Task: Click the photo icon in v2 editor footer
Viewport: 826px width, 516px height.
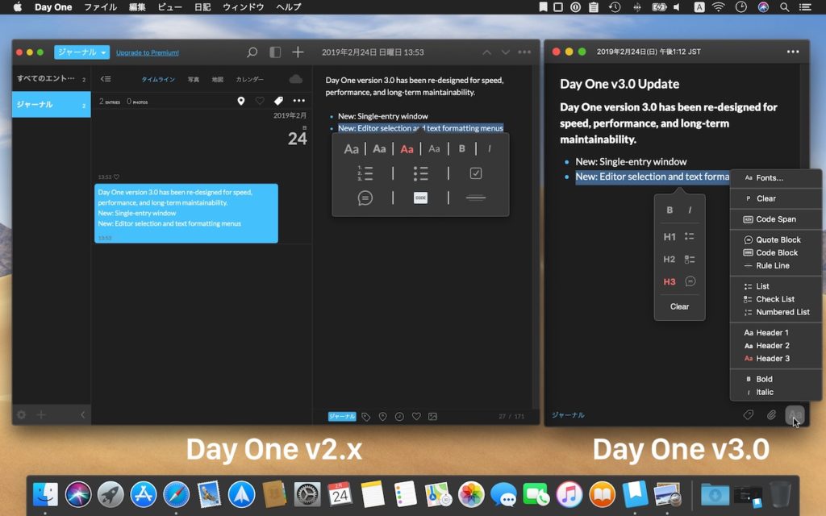Action: (x=432, y=417)
